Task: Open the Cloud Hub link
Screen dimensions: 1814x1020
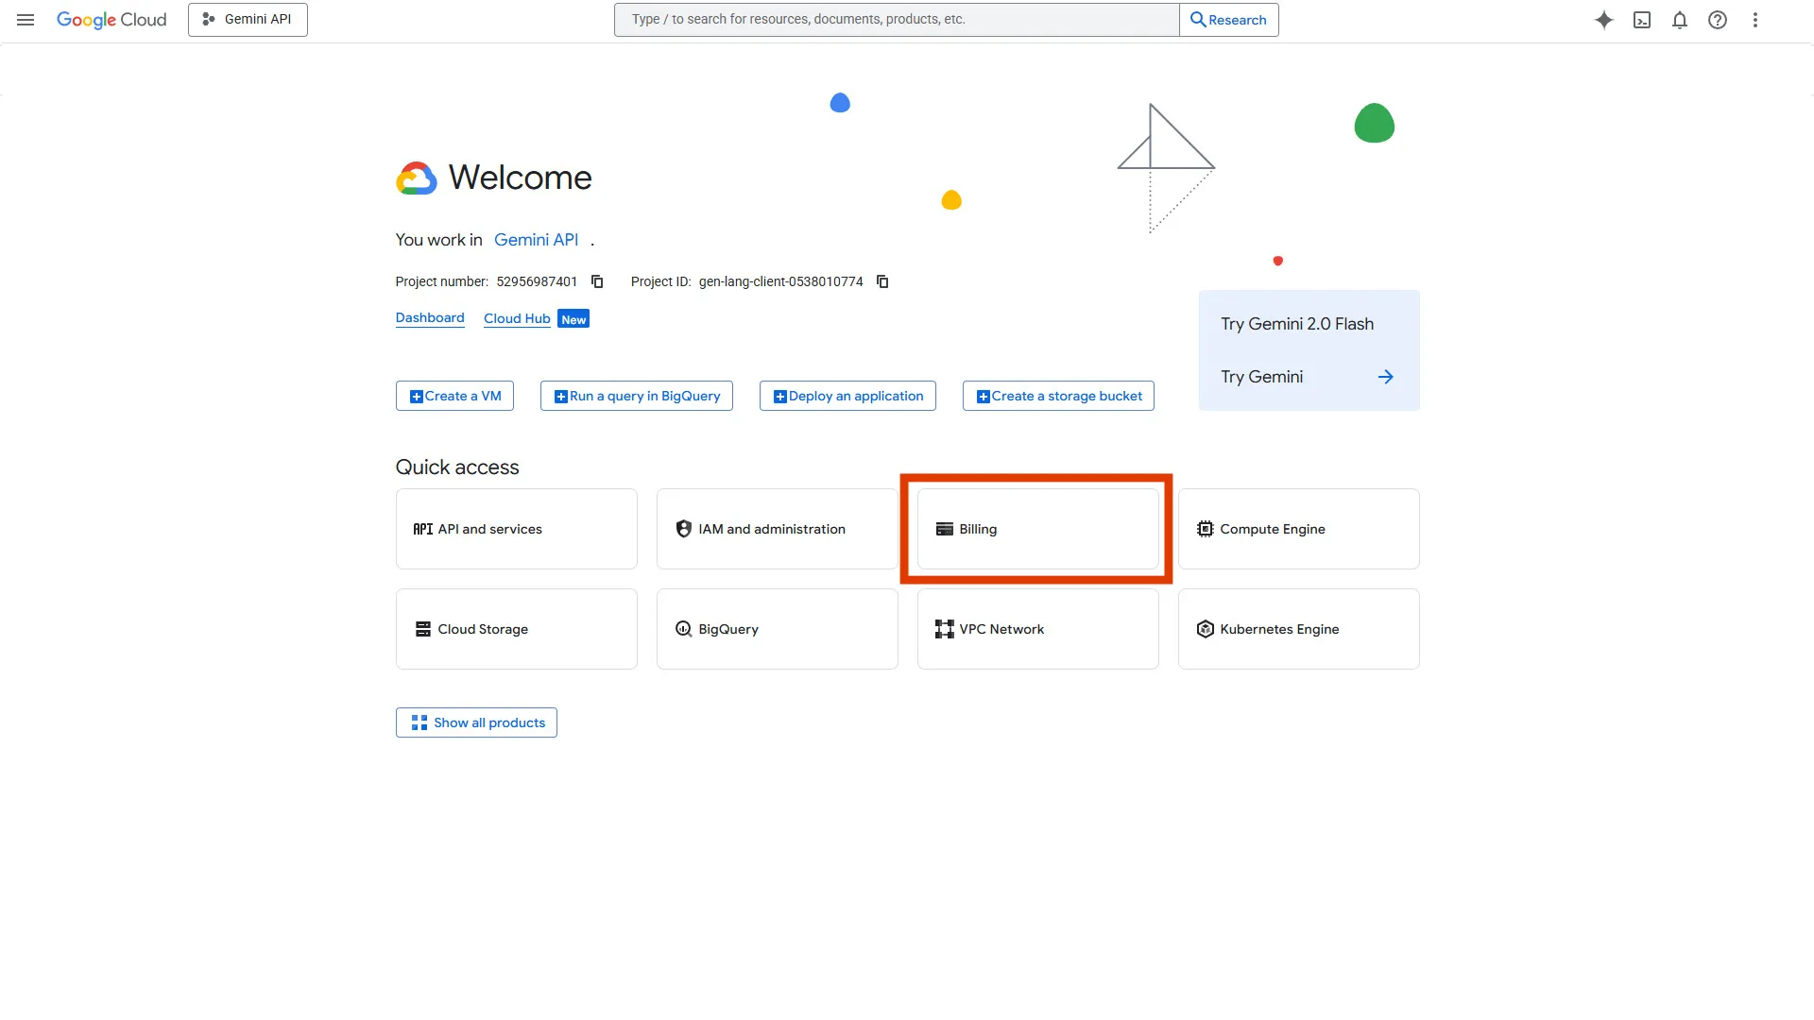Action: [x=517, y=319]
